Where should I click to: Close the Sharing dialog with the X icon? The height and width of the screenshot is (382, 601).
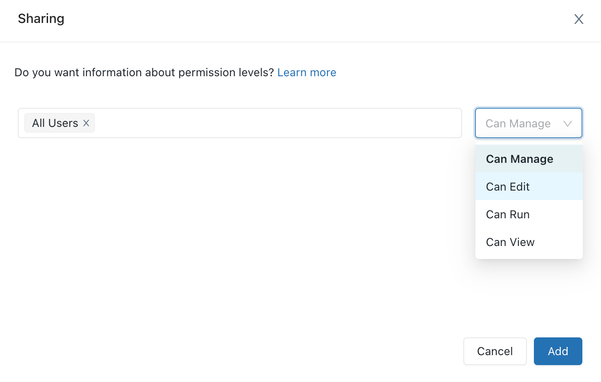coord(578,19)
